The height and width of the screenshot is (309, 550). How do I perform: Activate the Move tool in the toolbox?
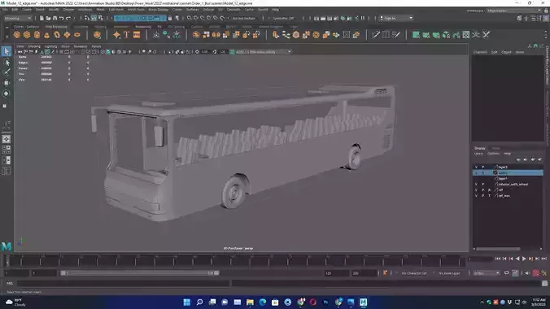point(7,83)
